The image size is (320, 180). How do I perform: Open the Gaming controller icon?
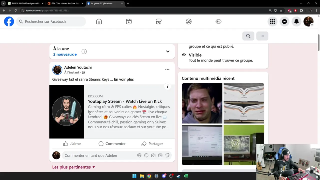218,21
